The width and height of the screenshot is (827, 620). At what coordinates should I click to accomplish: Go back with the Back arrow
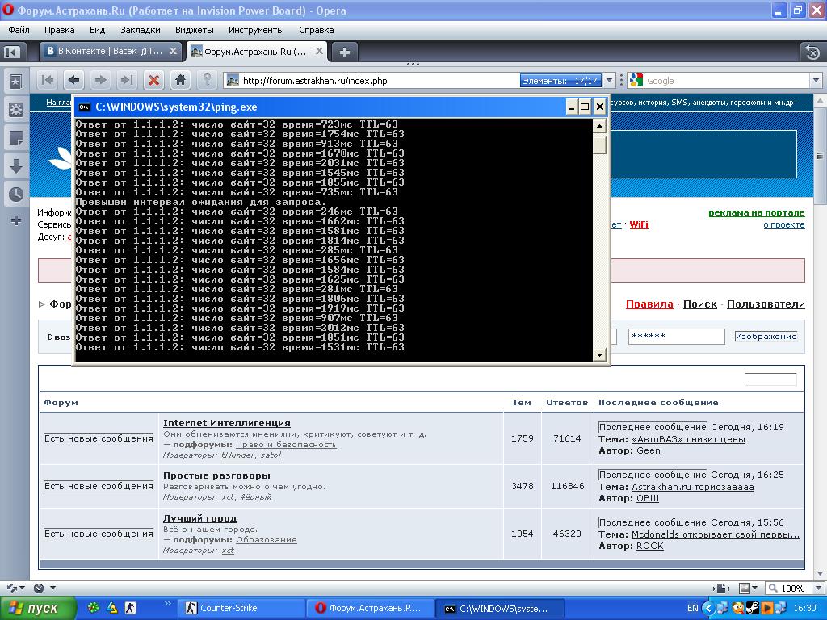click(x=73, y=80)
